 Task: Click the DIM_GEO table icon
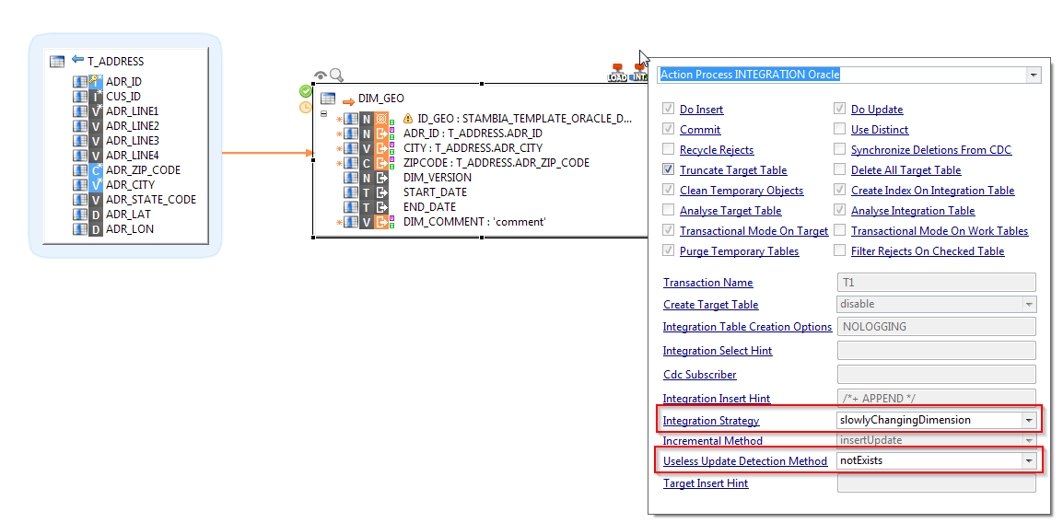(328, 99)
